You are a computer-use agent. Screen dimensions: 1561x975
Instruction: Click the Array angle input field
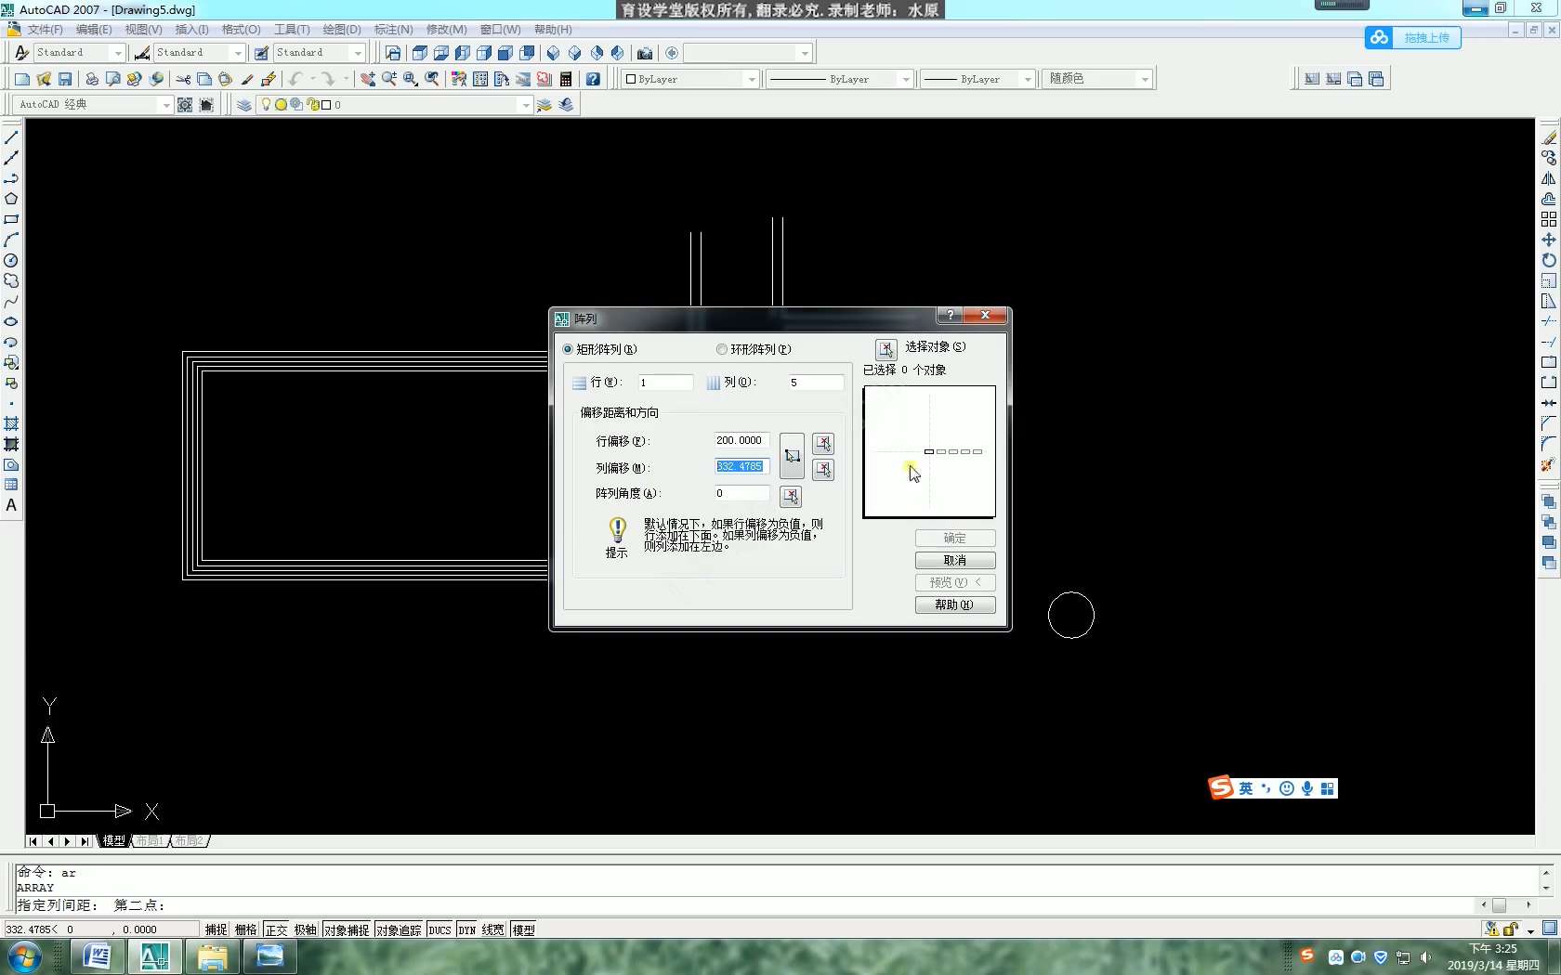click(x=741, y=493)
